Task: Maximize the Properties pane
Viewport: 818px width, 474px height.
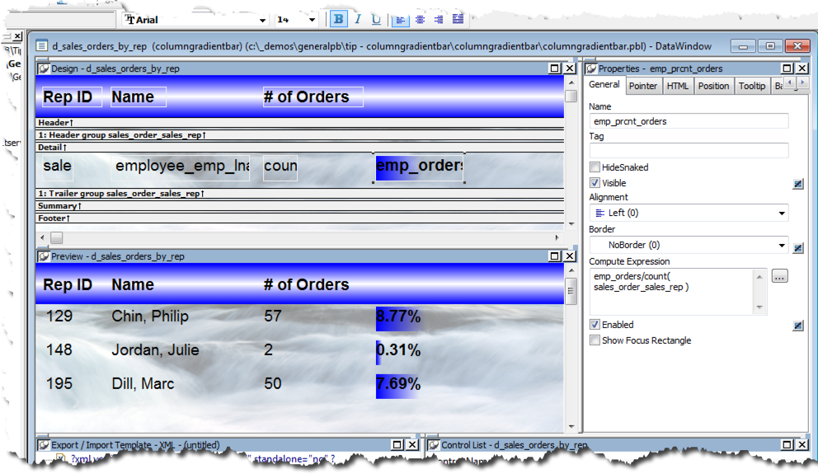Action: point(787,68)
